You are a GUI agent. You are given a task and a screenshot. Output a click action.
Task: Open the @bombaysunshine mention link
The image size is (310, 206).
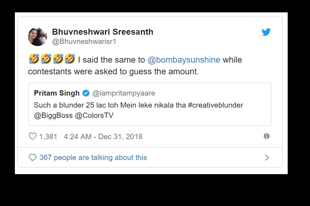click(184, 60)
